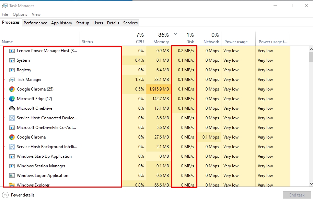Click the End task button
The height and width of the screenshot is (203, 313).
pyautogui.click(x=297, y=195)
